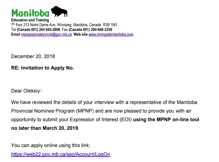Click the 'Expression of Interest (EOI)' text
The width and height of the screenshot is (219, 162).
coord(103,120)
